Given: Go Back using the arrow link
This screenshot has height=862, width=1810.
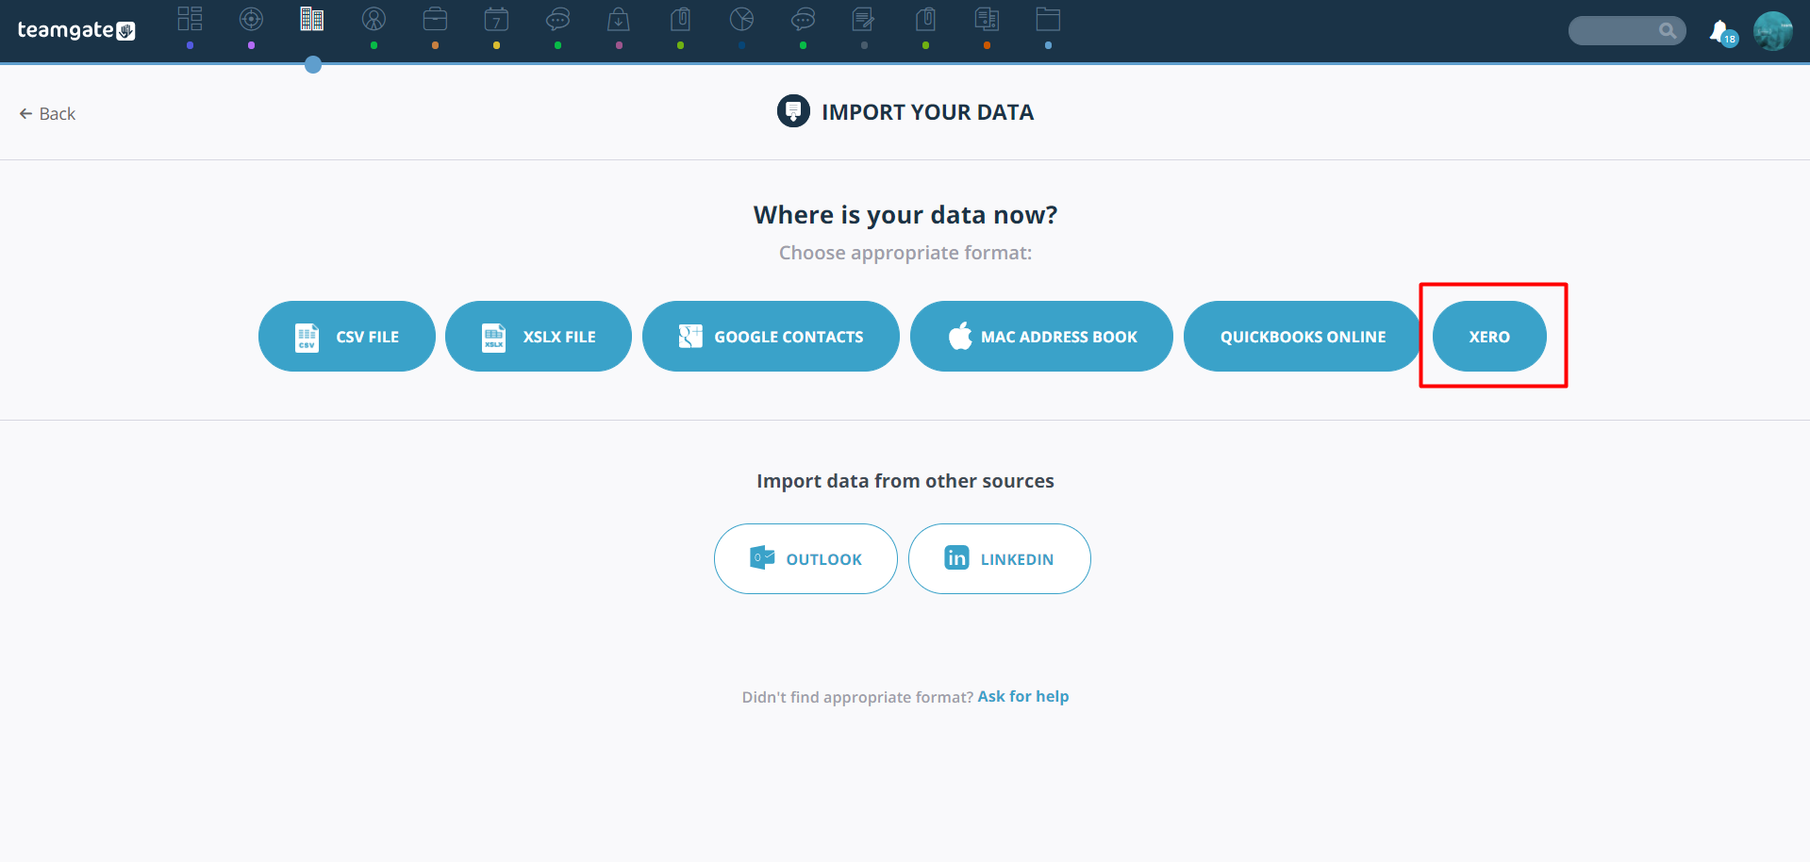Looking at the screenshot, I should tap(47, 113).
